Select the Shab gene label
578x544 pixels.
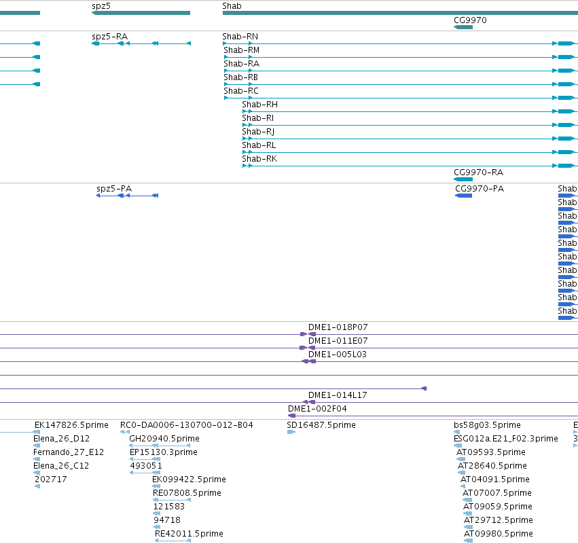click(x=232, y=6)
